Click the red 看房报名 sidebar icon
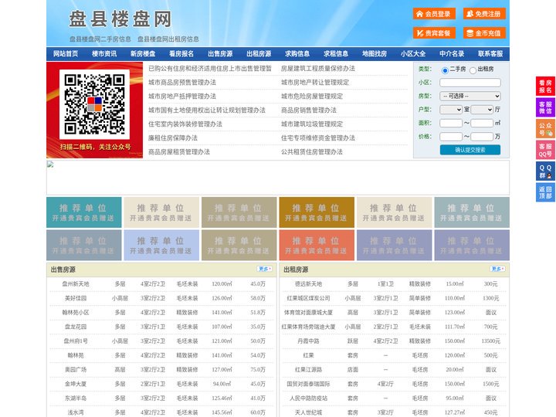This screenshot has height=417, width=556. point(545,86)
